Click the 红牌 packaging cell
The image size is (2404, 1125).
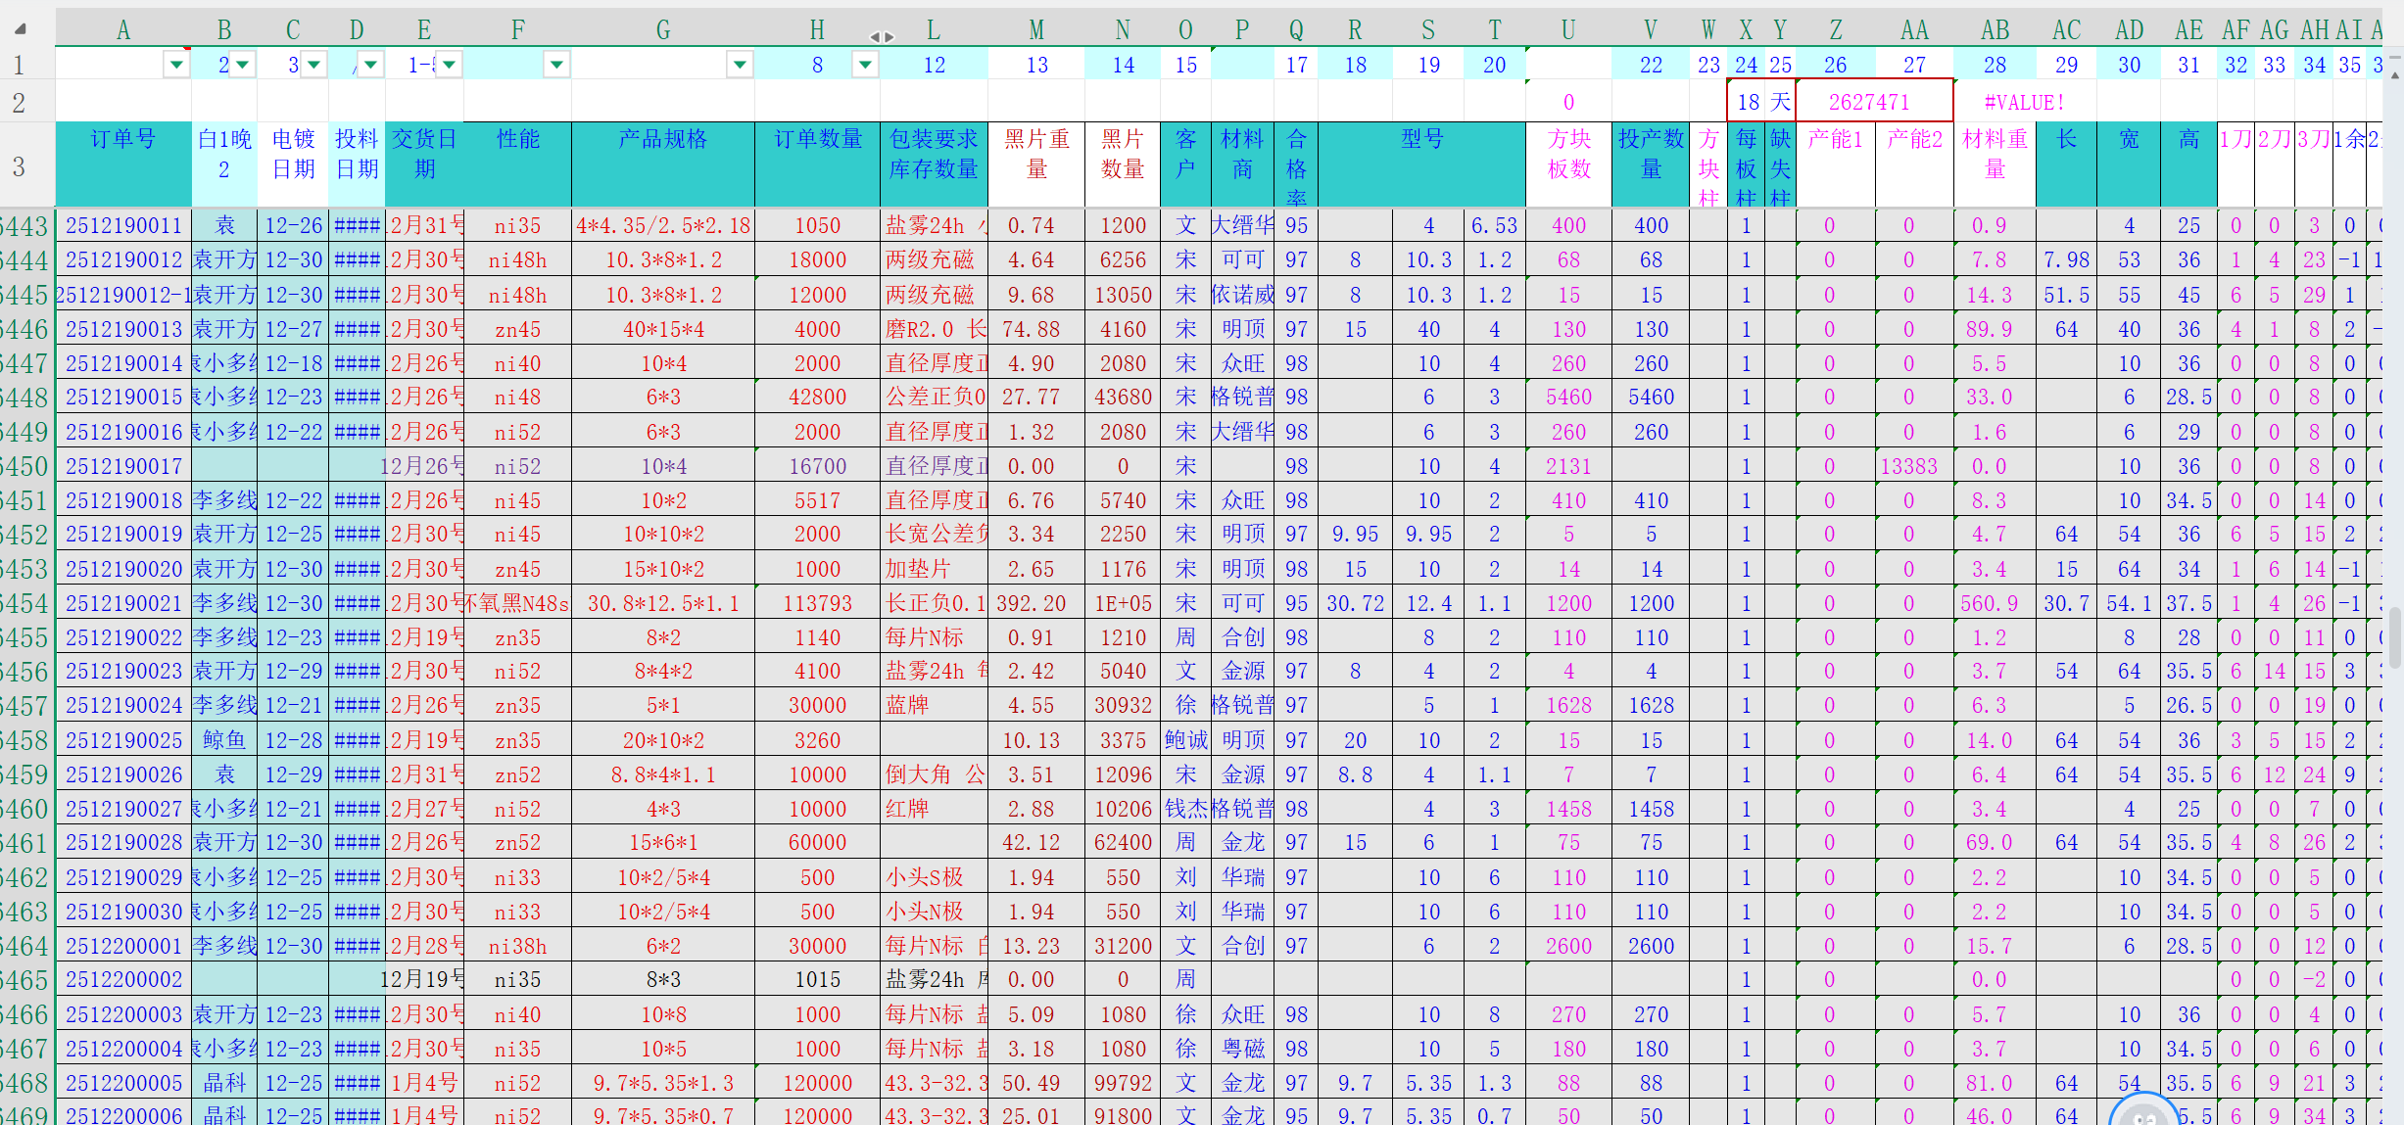tap(934, 809)
